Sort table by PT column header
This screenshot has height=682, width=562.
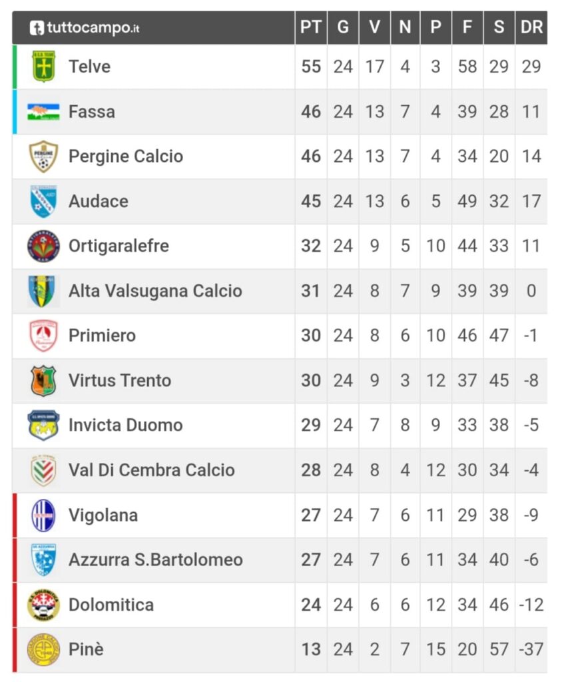pyautogui.click(x=310, y=27)
